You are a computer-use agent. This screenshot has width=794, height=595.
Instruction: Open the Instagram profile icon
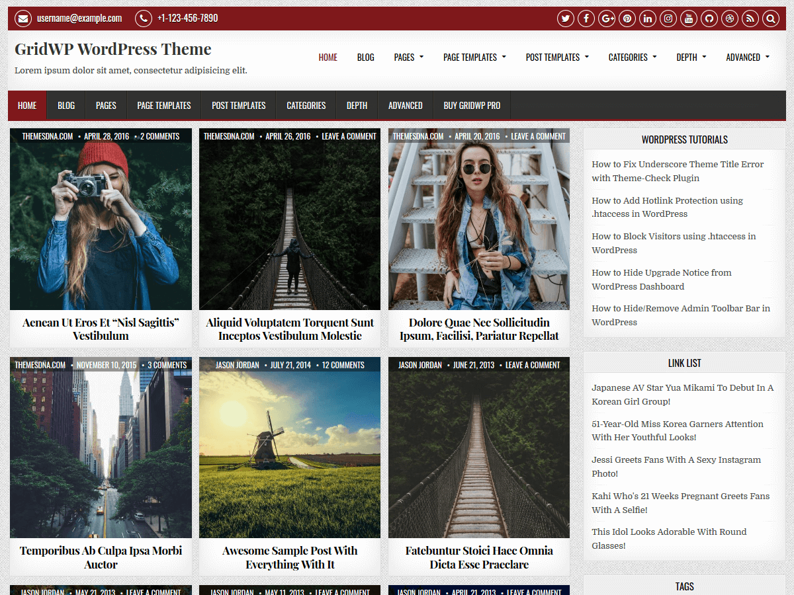pos(668,19)
